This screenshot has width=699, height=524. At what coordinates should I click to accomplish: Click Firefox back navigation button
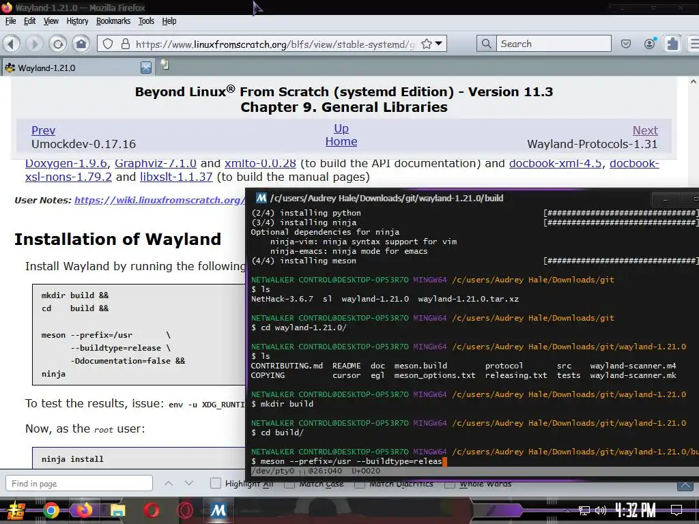pyautogui.click(x=12, y=44)
